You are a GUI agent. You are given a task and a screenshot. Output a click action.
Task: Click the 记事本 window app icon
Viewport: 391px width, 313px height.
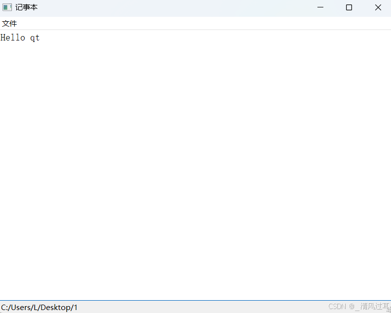tap(7, 7)
